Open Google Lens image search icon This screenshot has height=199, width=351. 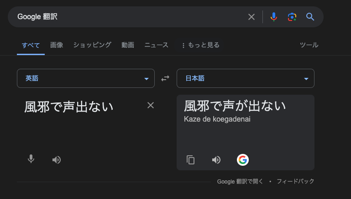pos(292,17)
